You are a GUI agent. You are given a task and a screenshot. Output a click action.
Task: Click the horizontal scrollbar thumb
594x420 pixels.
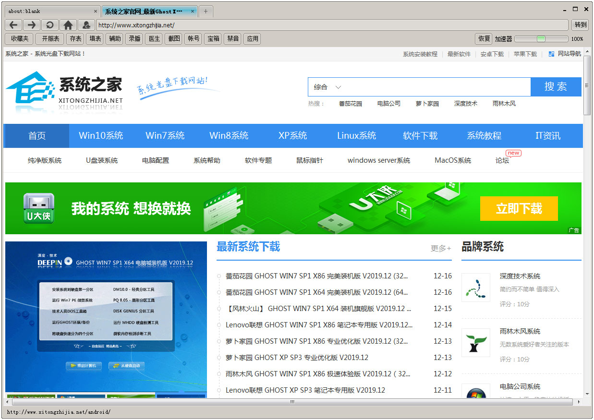[x=292, y=402]
